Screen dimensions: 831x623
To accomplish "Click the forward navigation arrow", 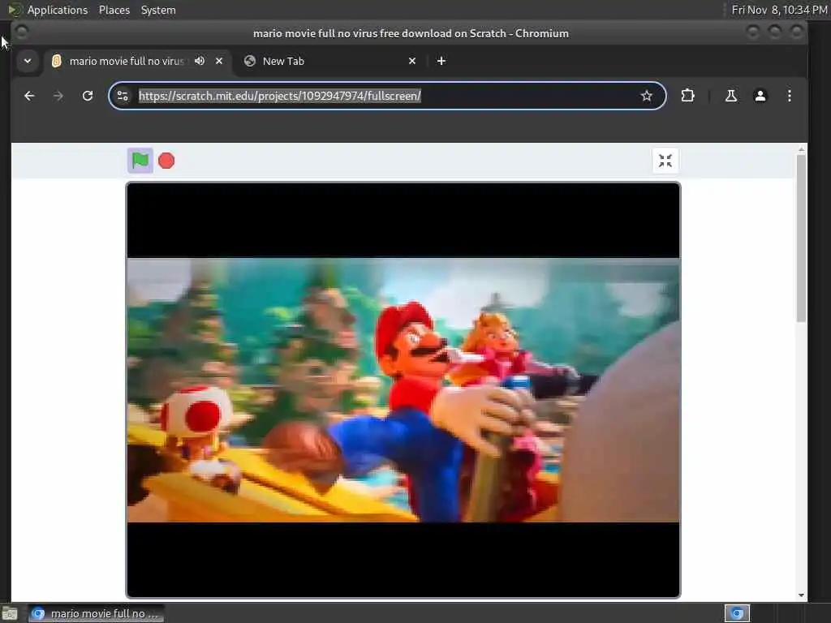I will 58,96.
